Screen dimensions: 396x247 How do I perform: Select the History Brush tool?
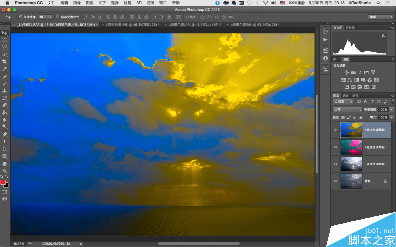(4, 98)
